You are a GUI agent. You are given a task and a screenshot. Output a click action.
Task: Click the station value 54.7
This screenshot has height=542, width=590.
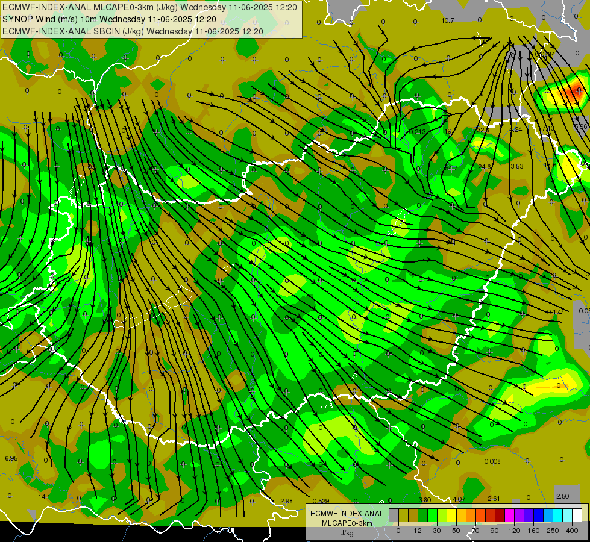451,168
